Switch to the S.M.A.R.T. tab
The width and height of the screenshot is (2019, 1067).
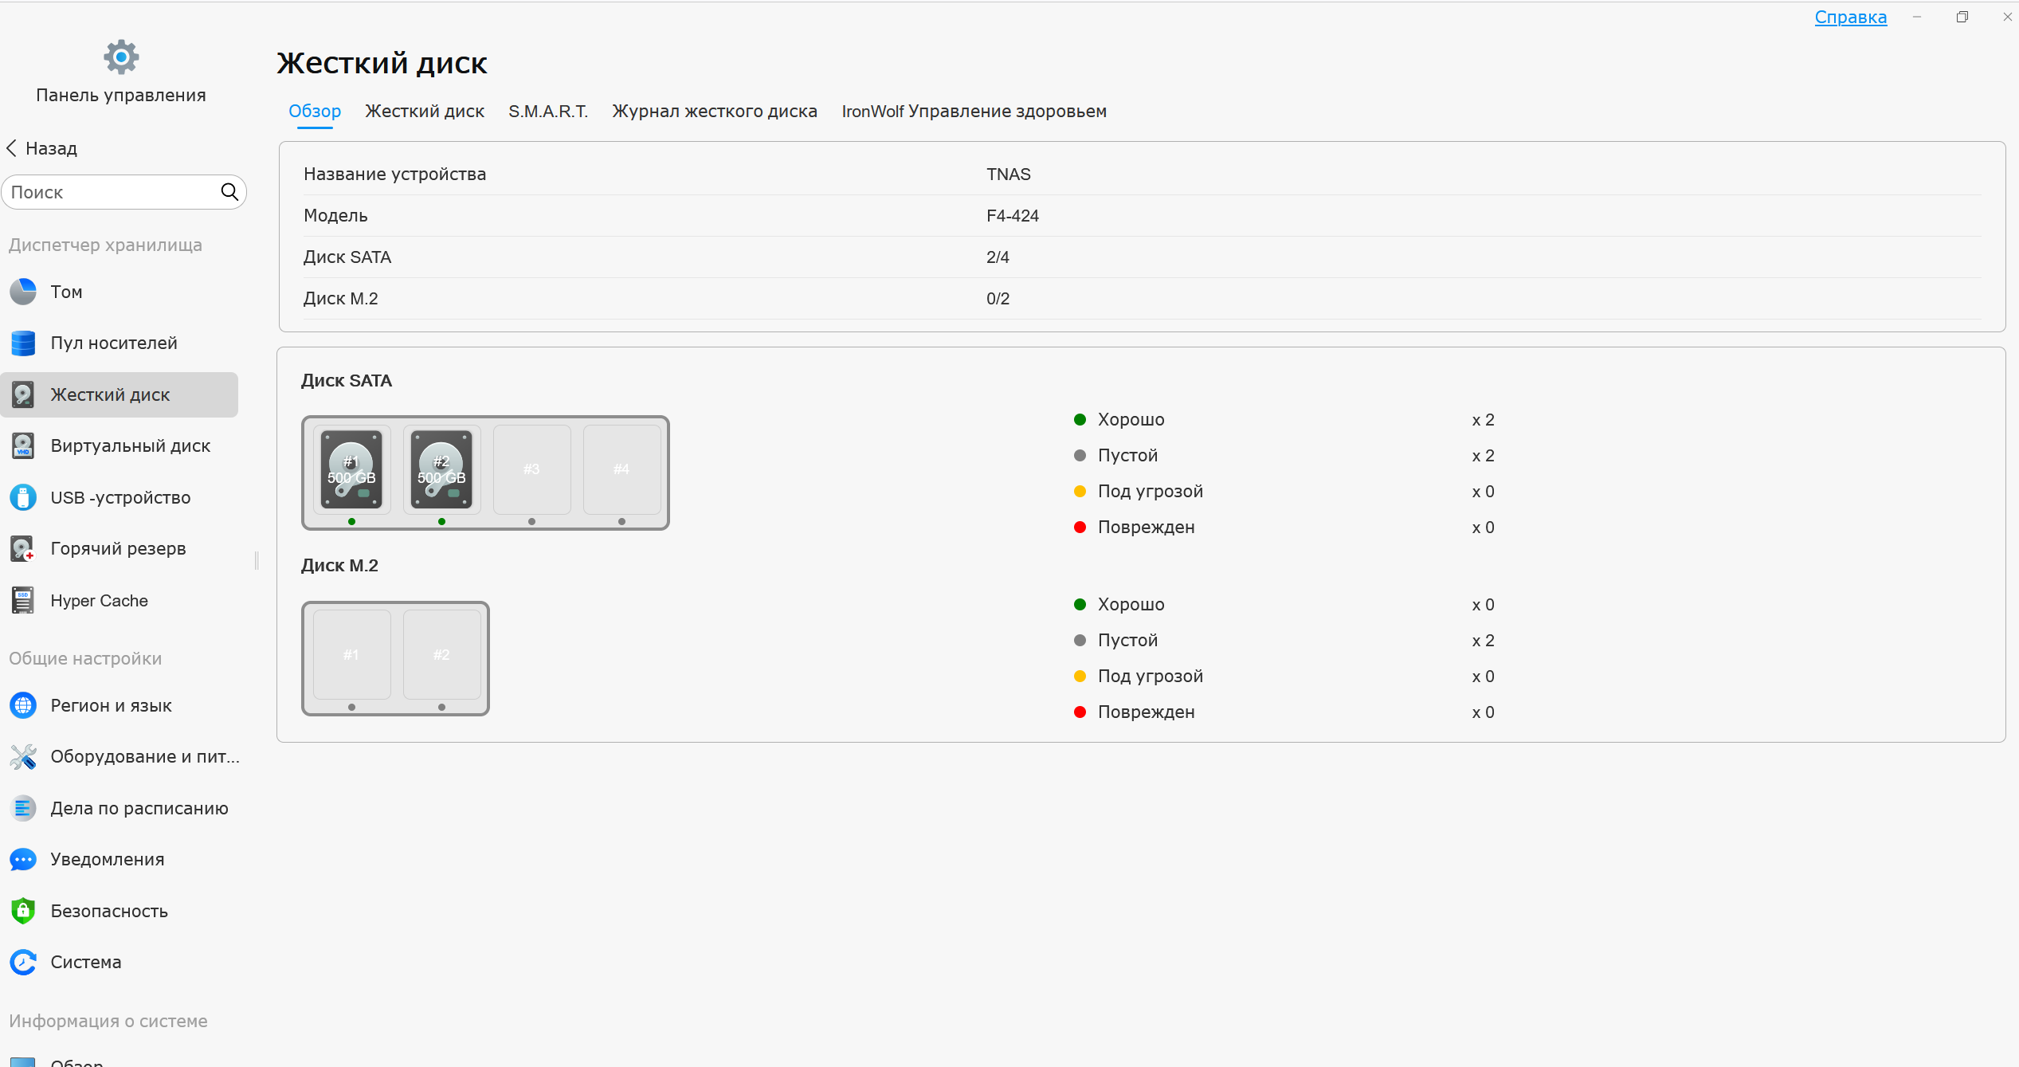(548, 112)
